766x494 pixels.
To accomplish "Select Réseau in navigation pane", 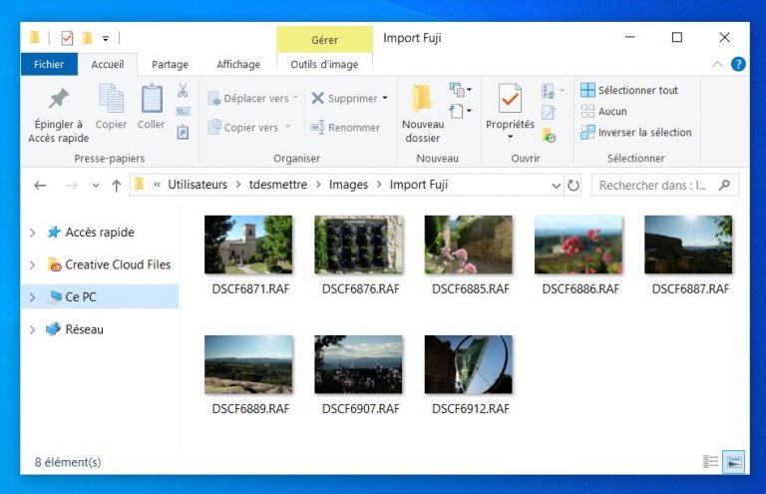I will pos(84,329).
